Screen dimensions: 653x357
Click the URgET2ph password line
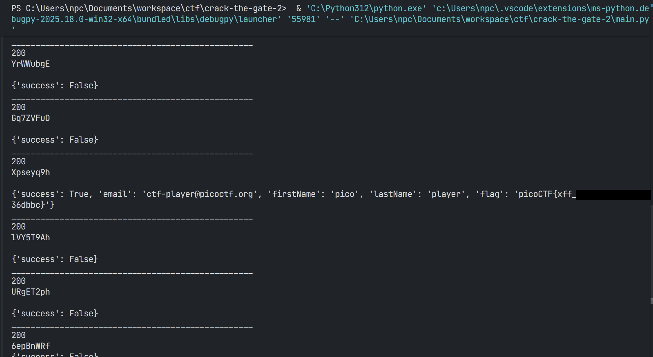click(x=31, y=292)
